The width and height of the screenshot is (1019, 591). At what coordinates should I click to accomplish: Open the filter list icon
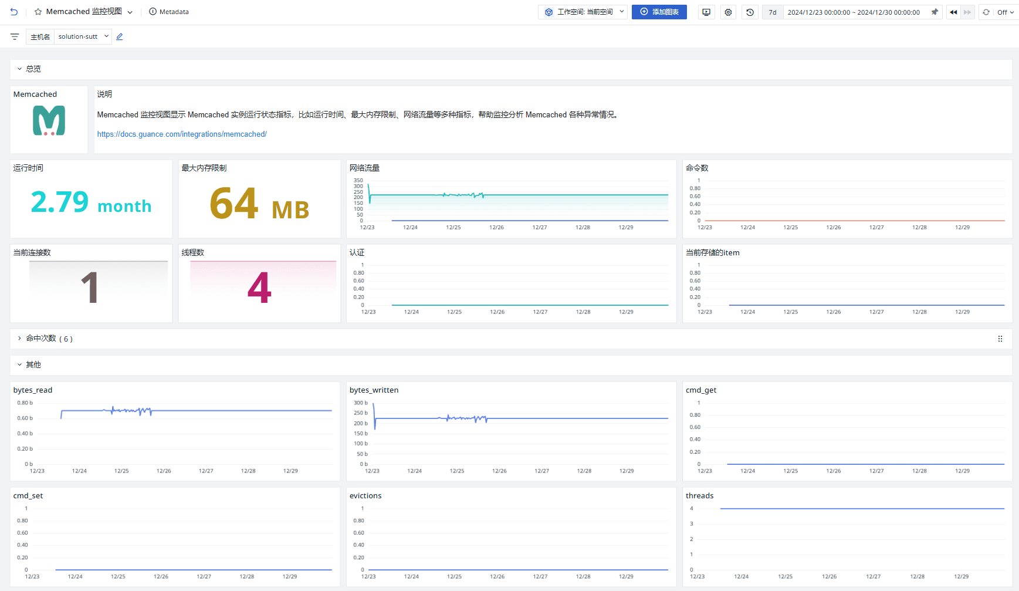[15, 36]
